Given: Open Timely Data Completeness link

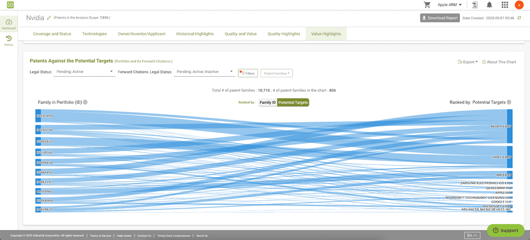Looking at the screenshot, I should [x=174, y=236].
